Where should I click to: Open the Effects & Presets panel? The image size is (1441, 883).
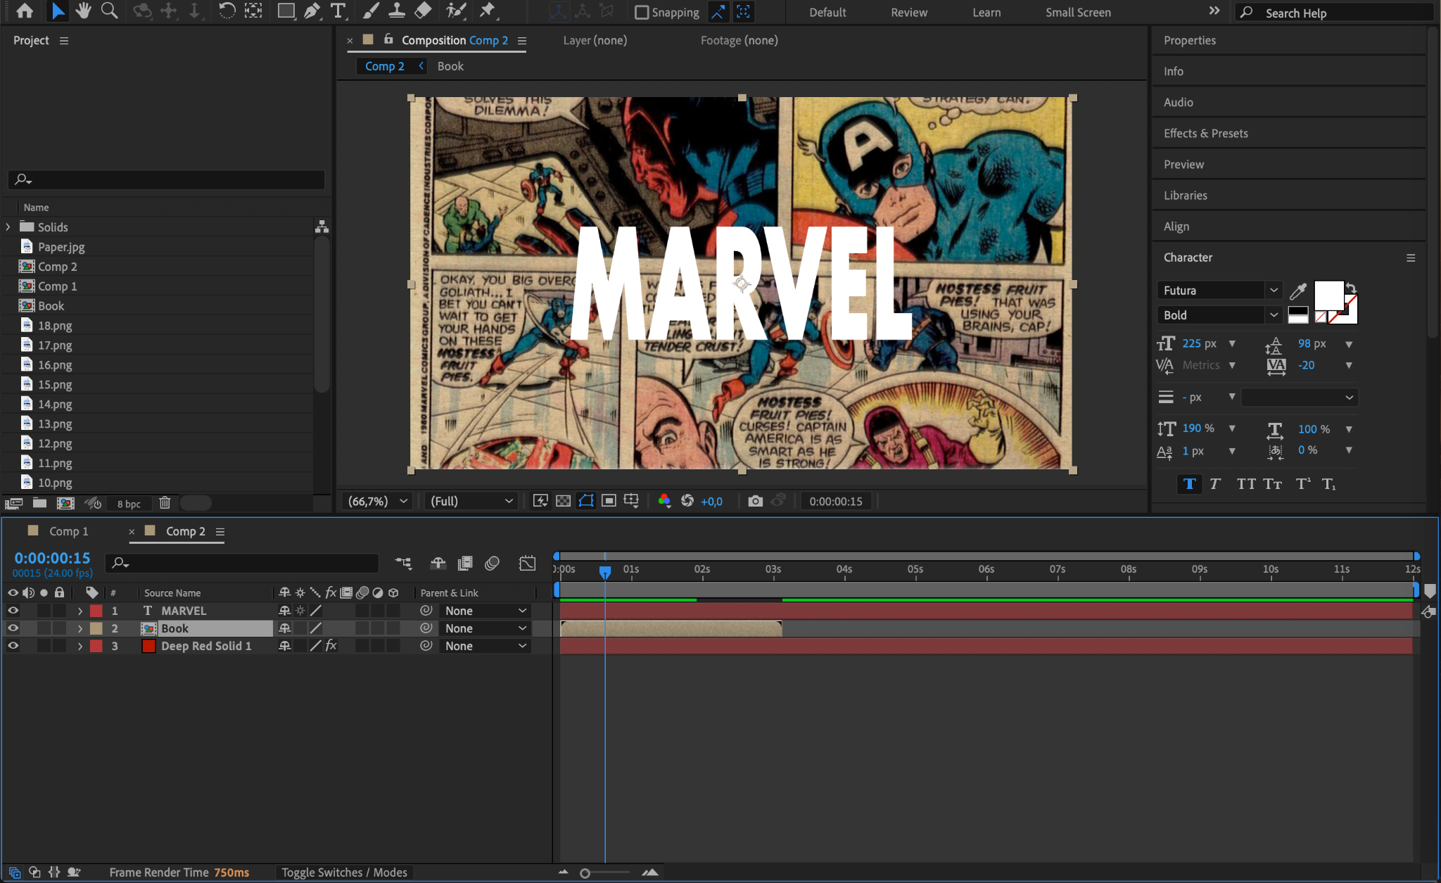[1205, 134]
